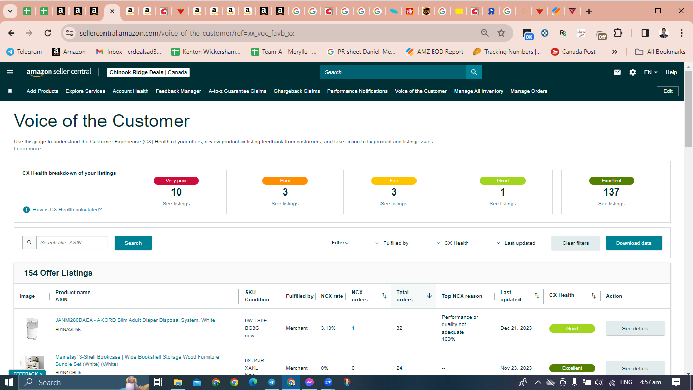Click the info icon beside CX Health calculated
The image size is (693, 390).
point(26,210)
